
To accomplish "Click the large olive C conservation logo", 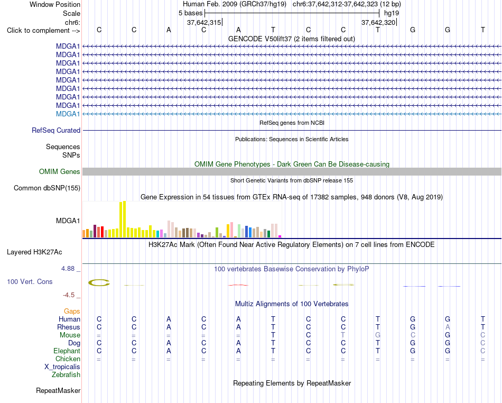I will pos(99,282).
